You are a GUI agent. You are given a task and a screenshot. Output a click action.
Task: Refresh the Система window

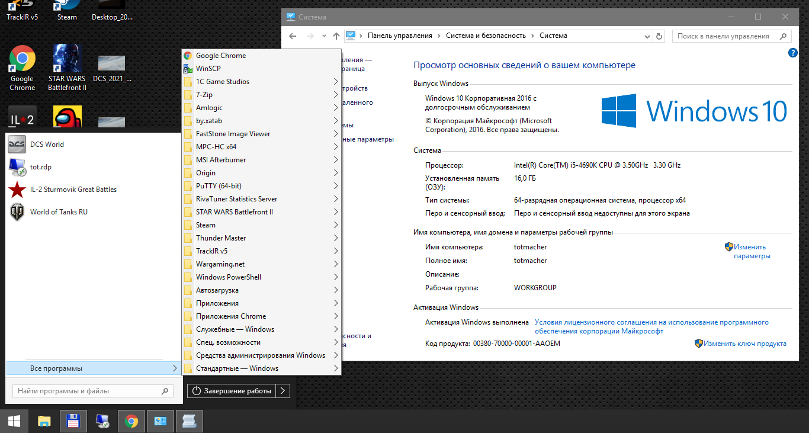tap(660, 36)
